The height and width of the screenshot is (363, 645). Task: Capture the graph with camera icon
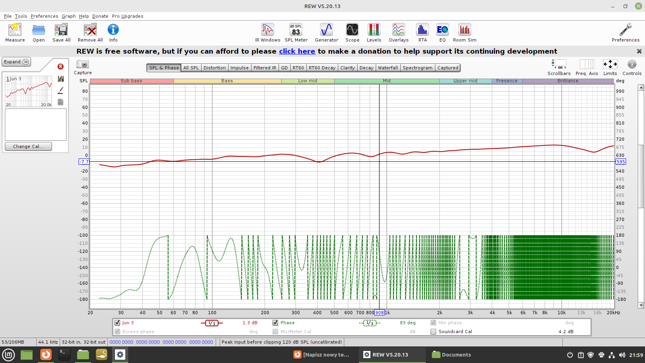83,65
